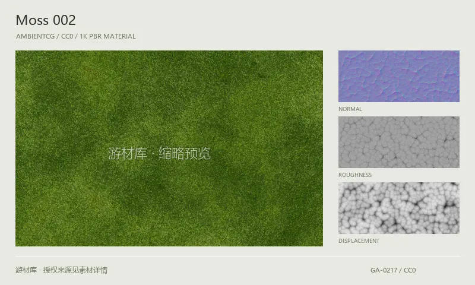The height and width of the screenshot is (285, 475).
Task: Click the 'DISPLACEMENT' label
Action: coord(359,241)
